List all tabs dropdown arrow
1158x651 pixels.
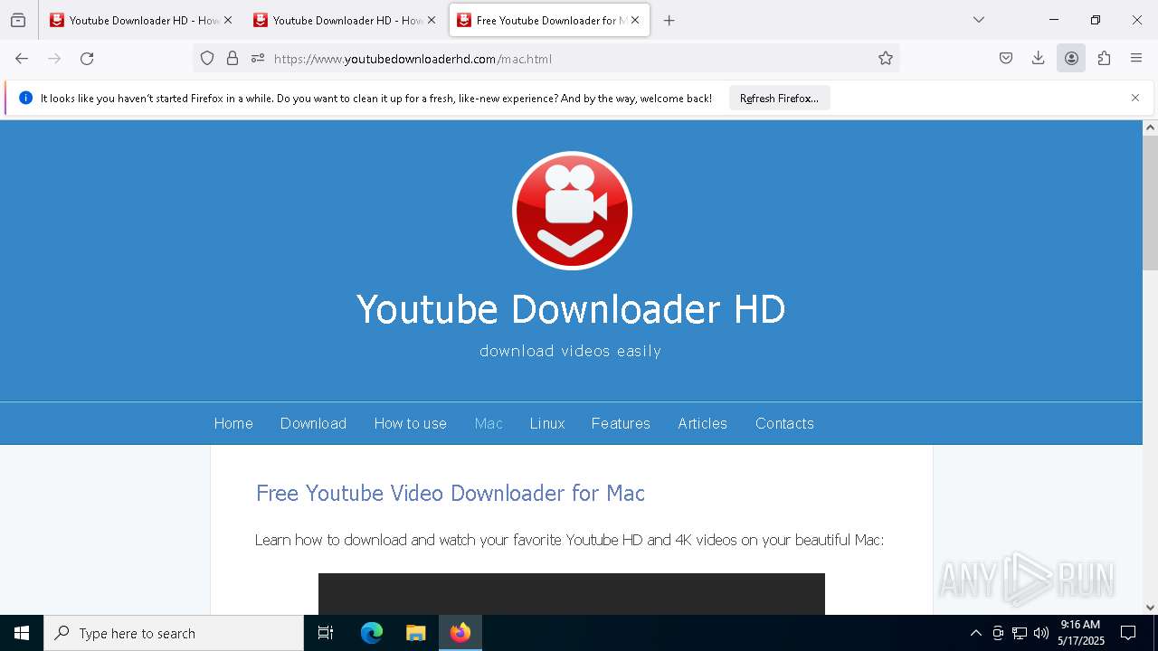(x=979, y=20)
